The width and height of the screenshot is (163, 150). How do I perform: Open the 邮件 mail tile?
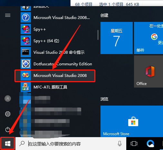coord(149,38)
